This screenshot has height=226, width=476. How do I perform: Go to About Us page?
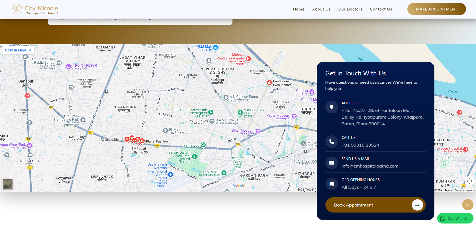(321, 9)
